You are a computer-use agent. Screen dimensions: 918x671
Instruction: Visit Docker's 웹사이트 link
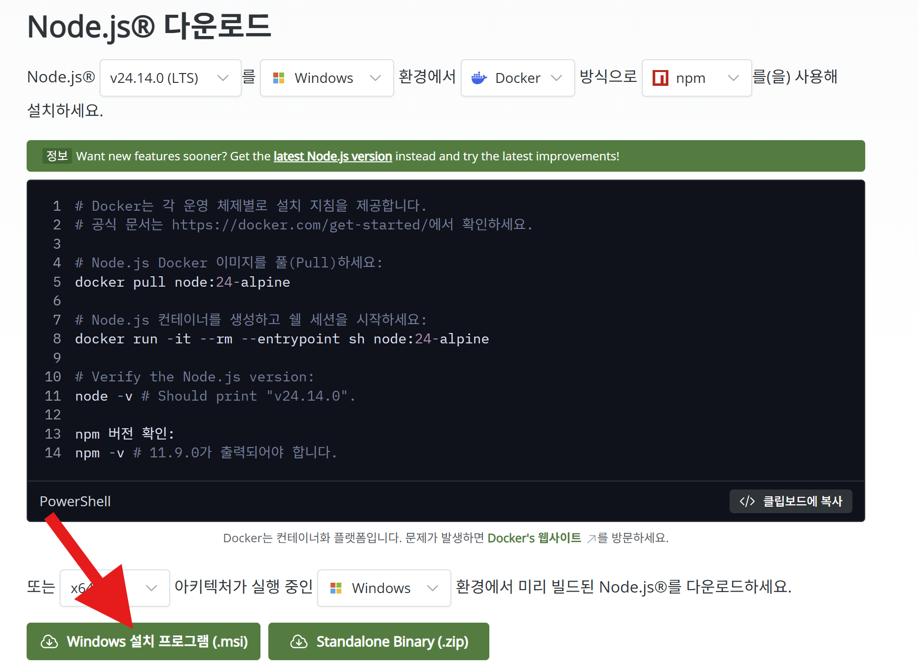pos(534,538)
